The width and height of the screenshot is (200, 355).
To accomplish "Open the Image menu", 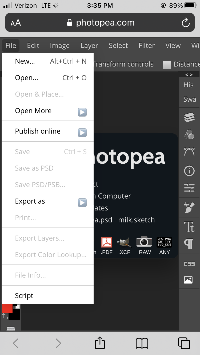I will [60, 46].
